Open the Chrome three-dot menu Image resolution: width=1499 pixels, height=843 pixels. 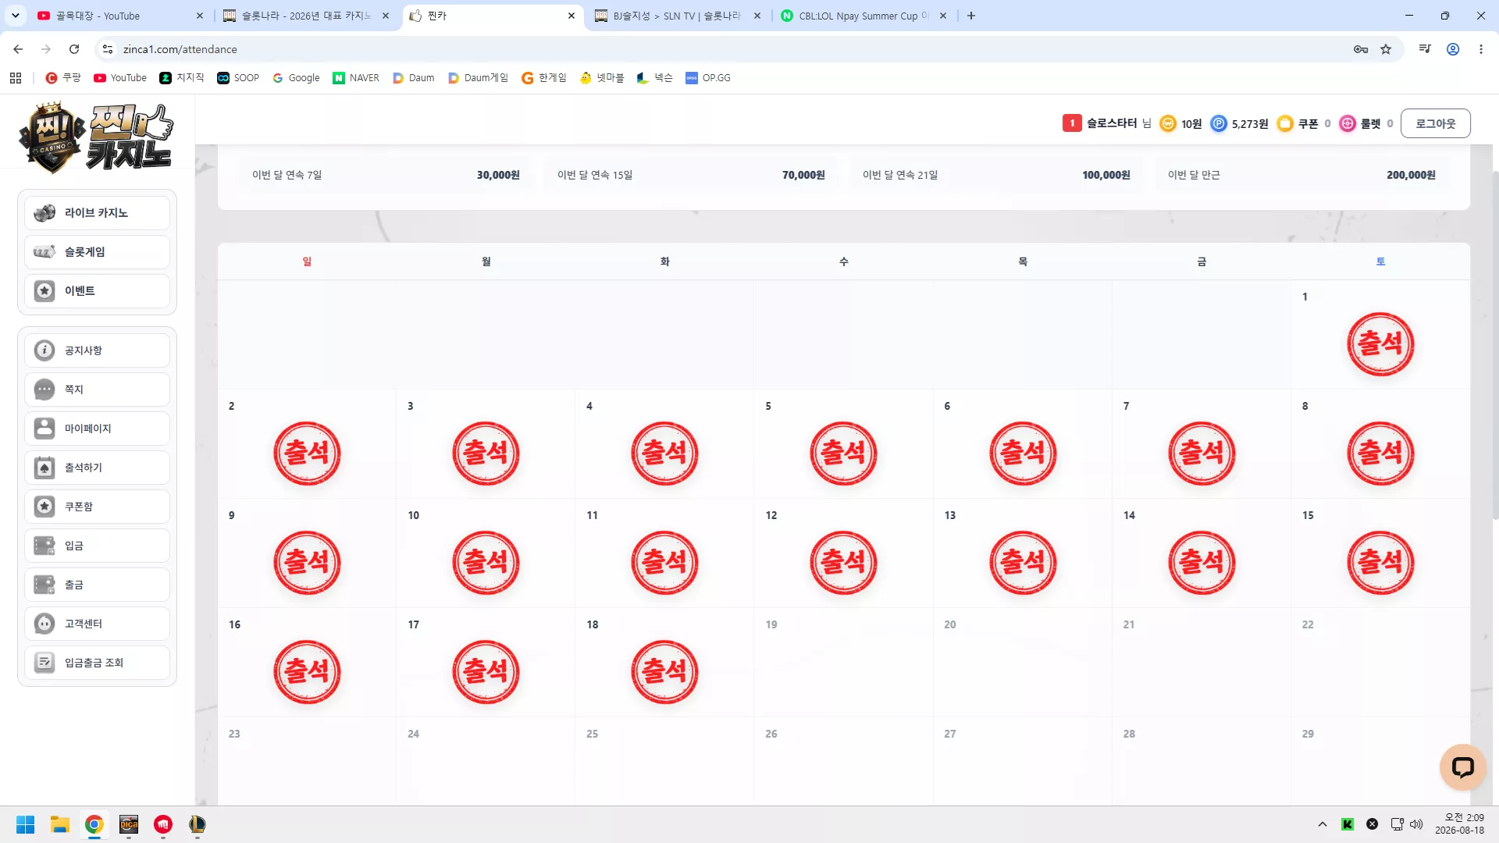pyautogui.click(x=1481, y=49)
